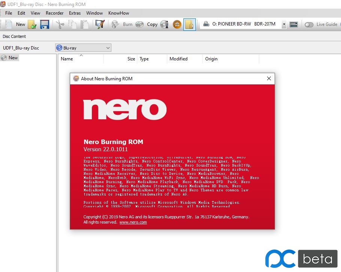Close the About Nero Burning ROM dialog
341x272 pixels.
[x=269, y=78]
